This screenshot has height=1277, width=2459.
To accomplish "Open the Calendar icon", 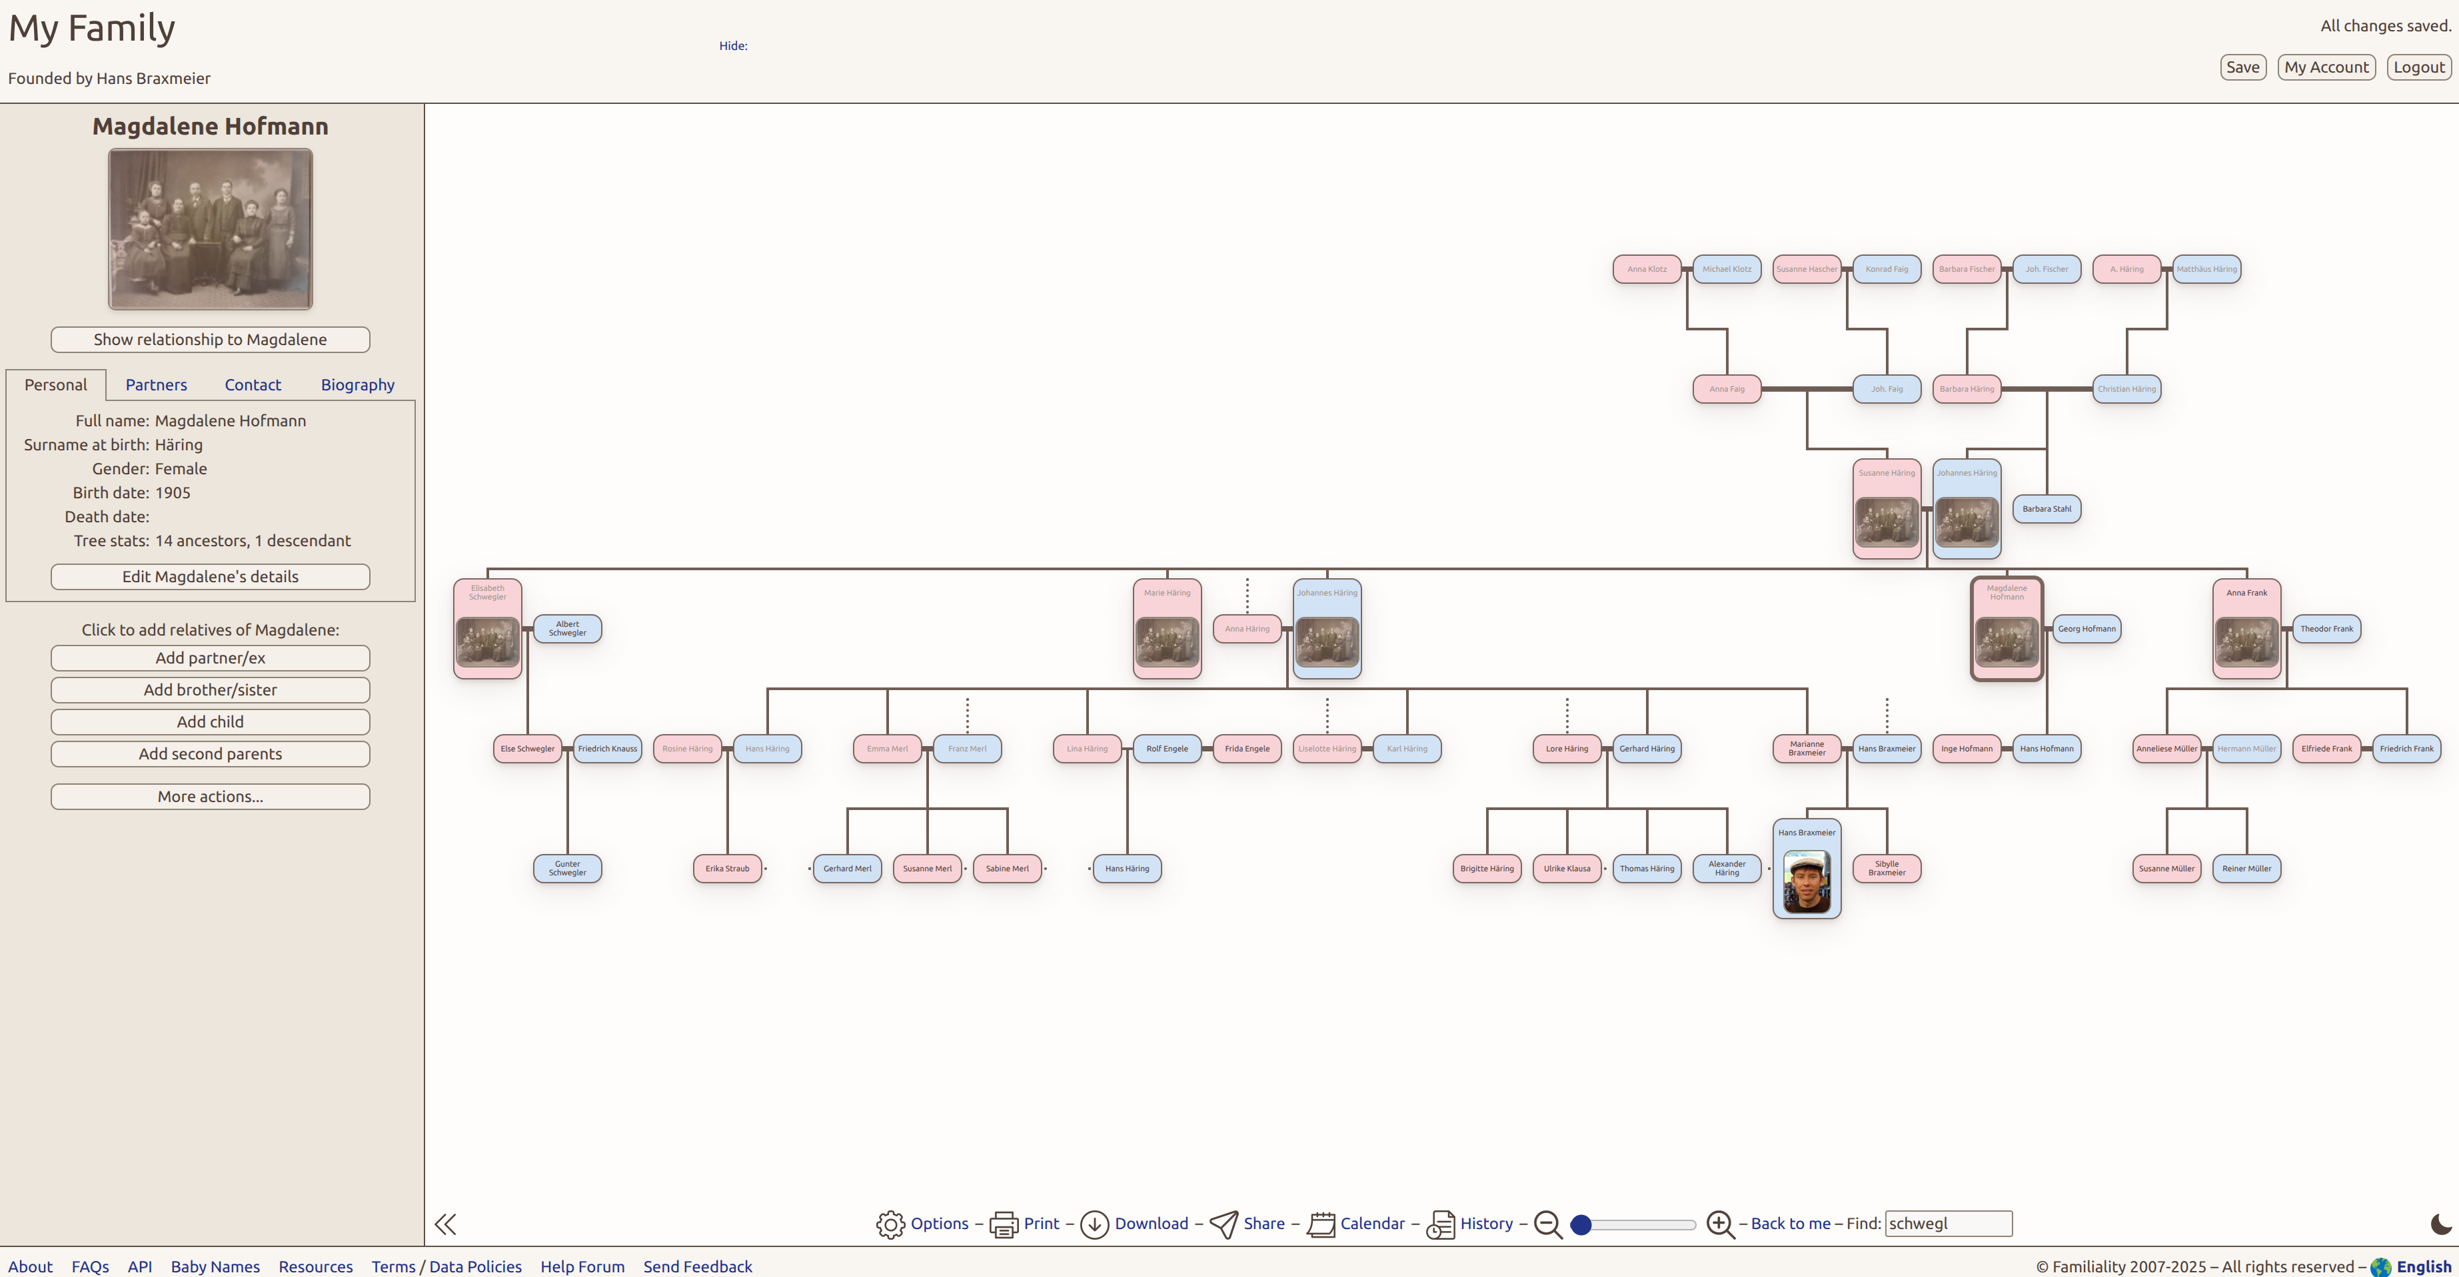I will pyautogui.click(x=1321, y=1224).
